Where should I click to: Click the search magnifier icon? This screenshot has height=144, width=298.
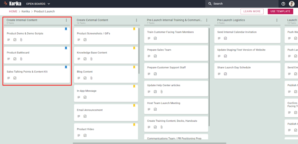[210, 4]
